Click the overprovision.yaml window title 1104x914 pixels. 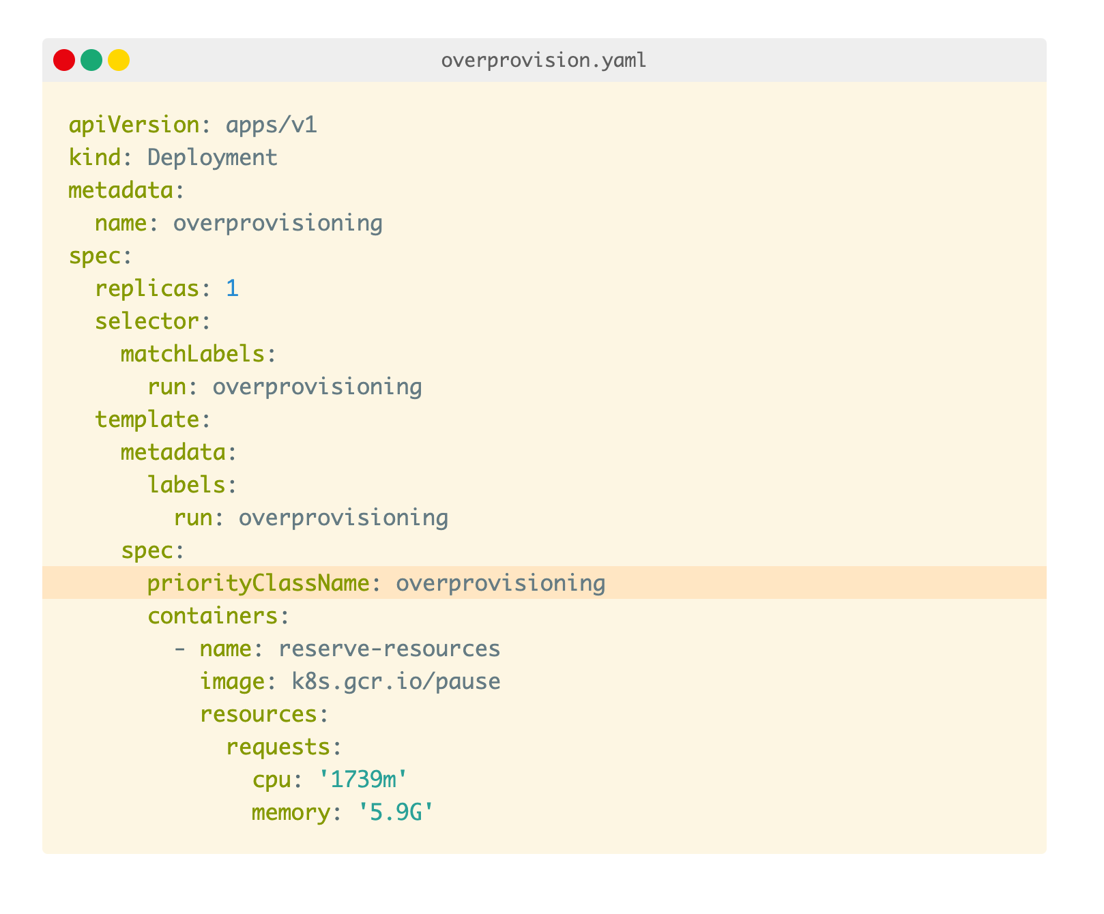[543, 61]
